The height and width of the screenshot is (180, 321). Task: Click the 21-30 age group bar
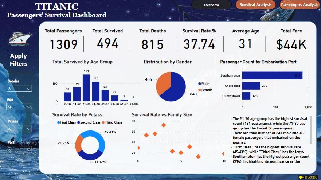tap(86, 88)
